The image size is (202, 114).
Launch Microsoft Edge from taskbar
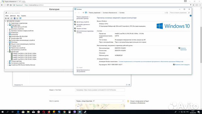[18, 112]
